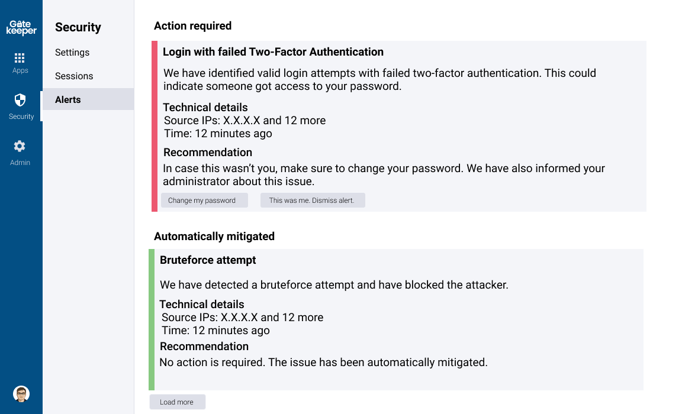Click the Bruteforce attempt alert title
The height and width of the screenshot is (414, 682).
pos(208,260)
